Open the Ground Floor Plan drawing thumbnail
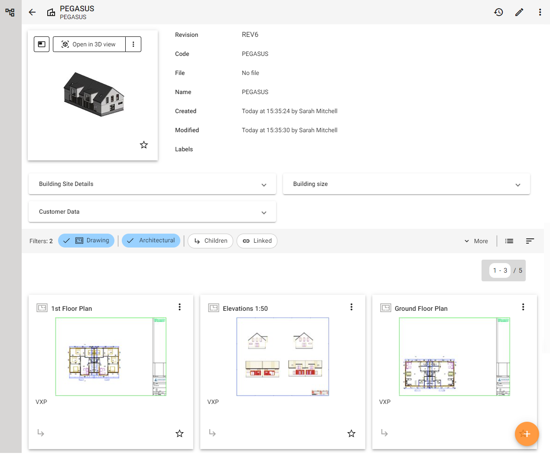 pos(454,356)
